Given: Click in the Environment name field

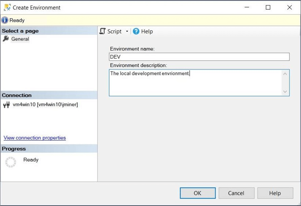Looking at the screenshot, I should [x=199, y=57].
